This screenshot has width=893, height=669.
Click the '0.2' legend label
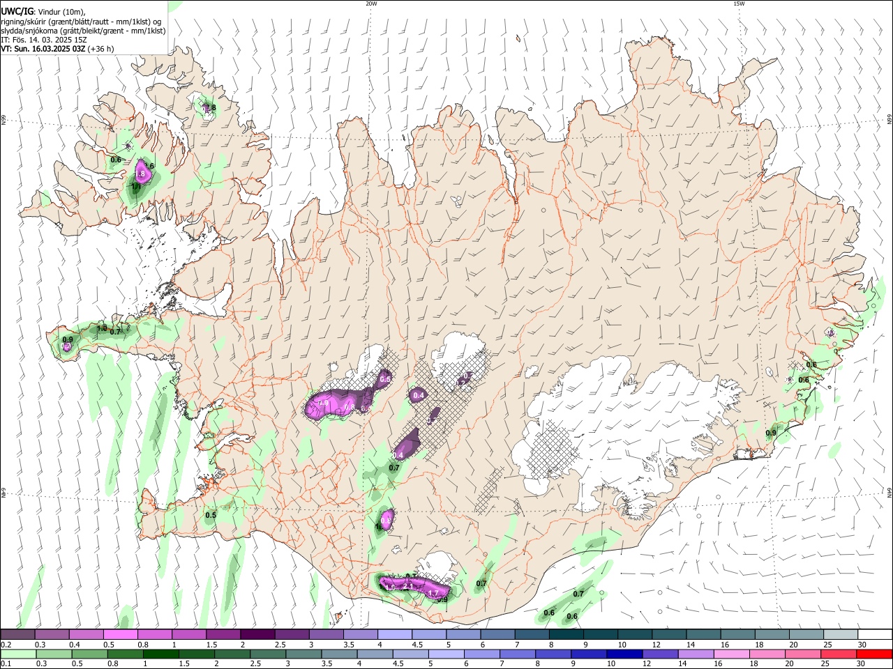[x=6, y=644]
